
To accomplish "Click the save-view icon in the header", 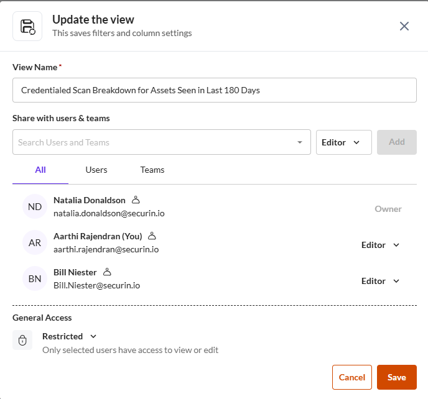I will [x=27, y=26].
